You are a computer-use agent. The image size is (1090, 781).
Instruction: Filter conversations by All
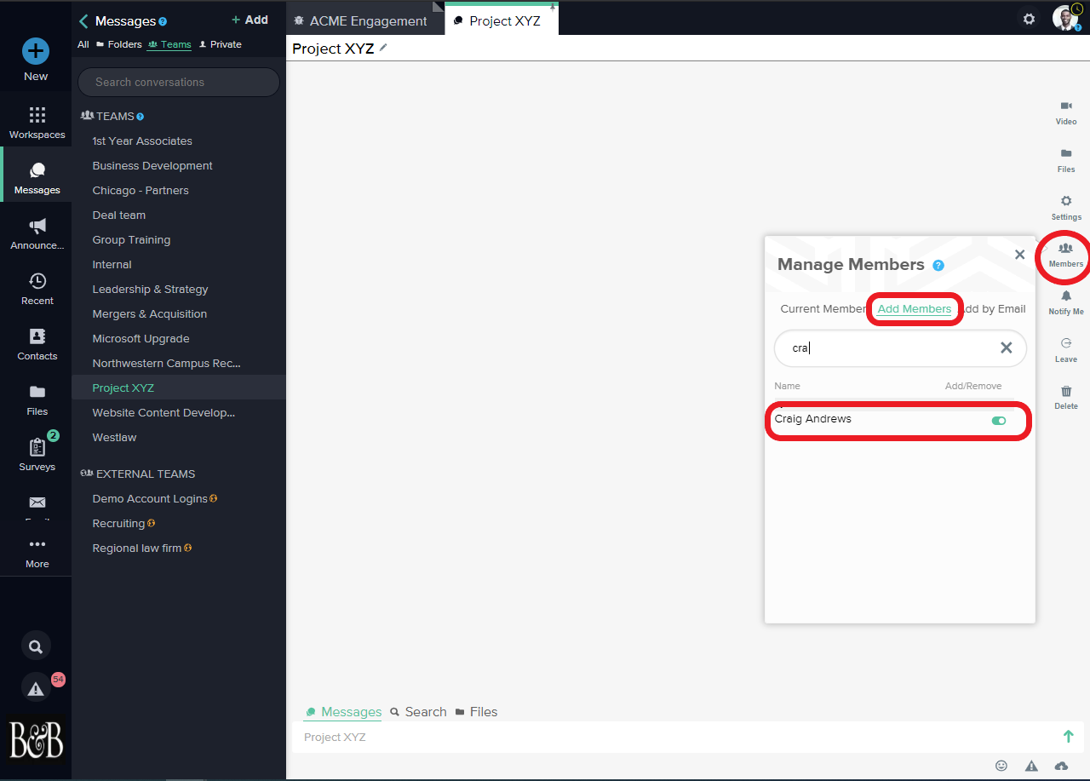83,44
